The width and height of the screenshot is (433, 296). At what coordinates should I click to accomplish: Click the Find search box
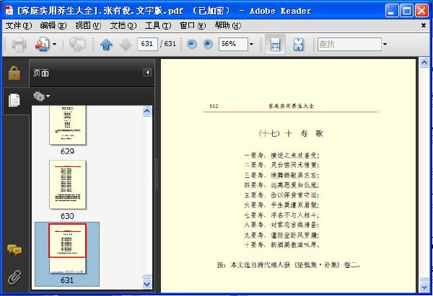tap(349, 44)
